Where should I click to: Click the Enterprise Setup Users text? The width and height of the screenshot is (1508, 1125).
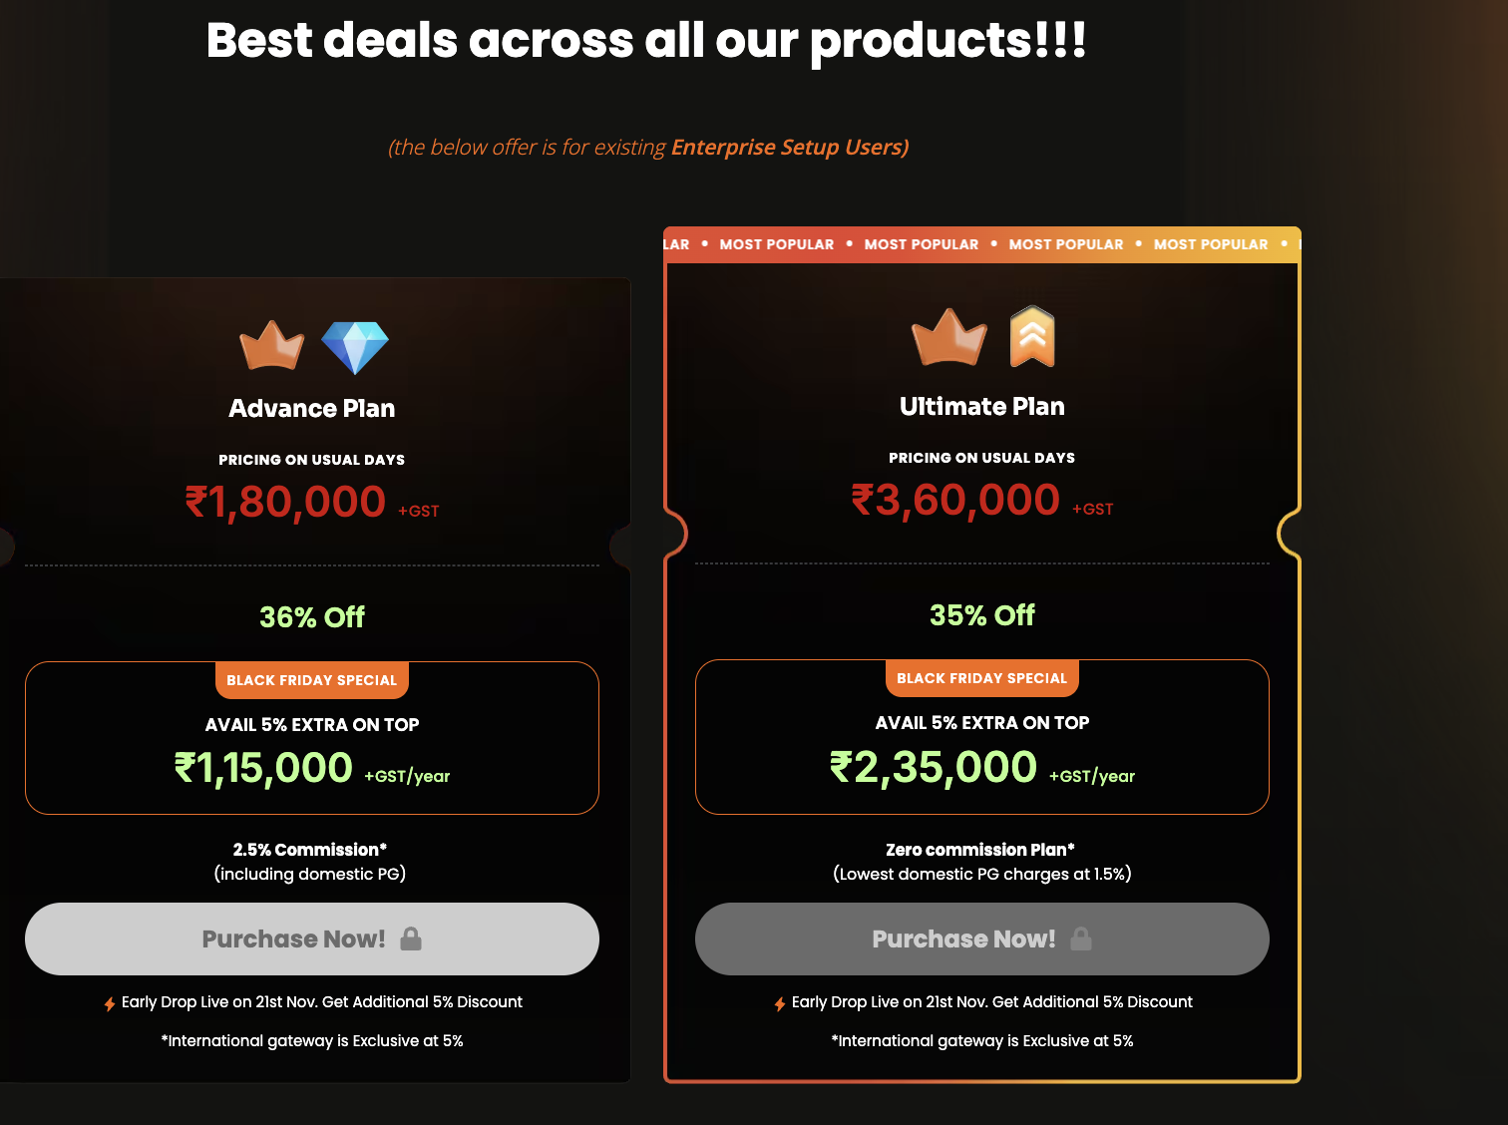point(789,148)
